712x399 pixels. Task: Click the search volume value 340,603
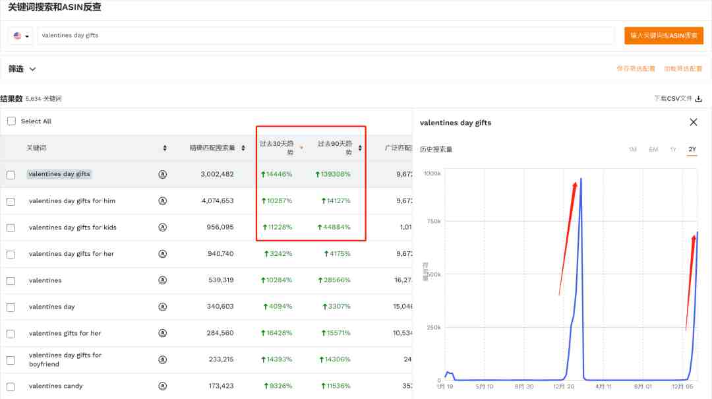[220, 307]
